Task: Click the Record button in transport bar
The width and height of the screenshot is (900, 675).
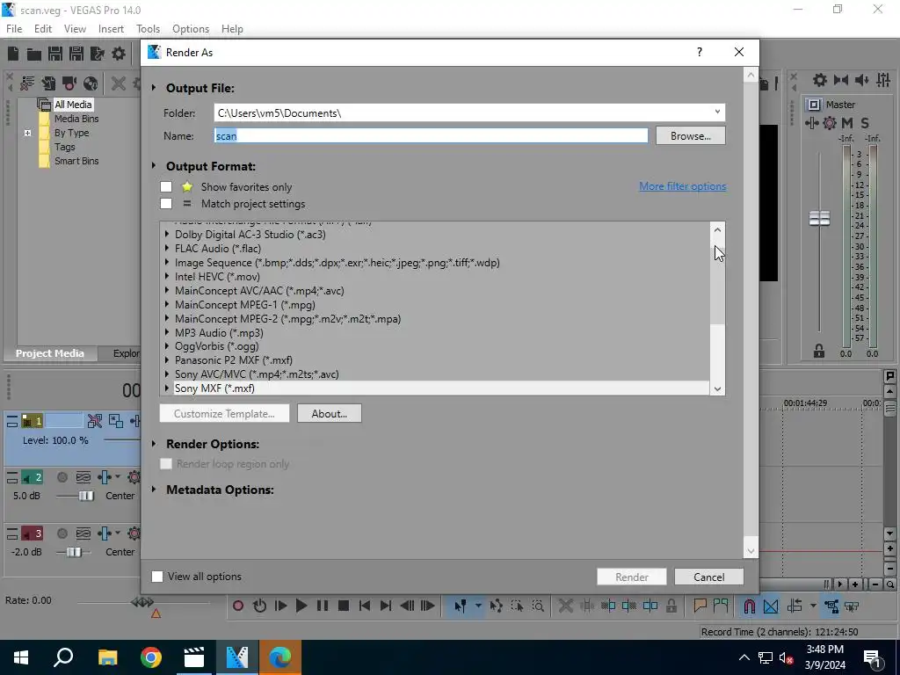Action: tap(238, 606)
